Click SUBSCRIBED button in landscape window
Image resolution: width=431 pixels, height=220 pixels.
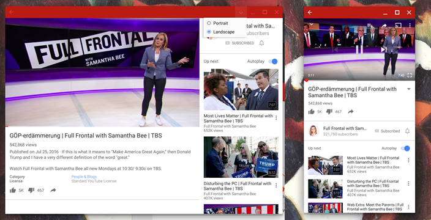point(240,43)
